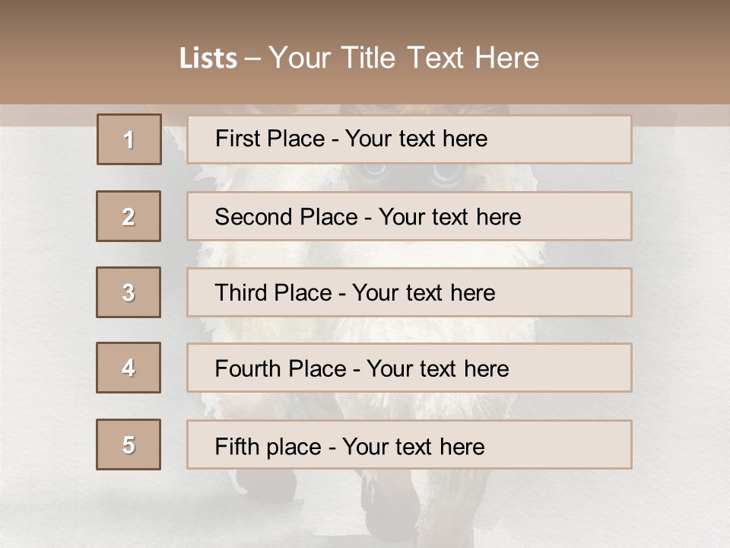
Task: Click 'Your Title Text Here' in the title
Action: tap(404, 58)
